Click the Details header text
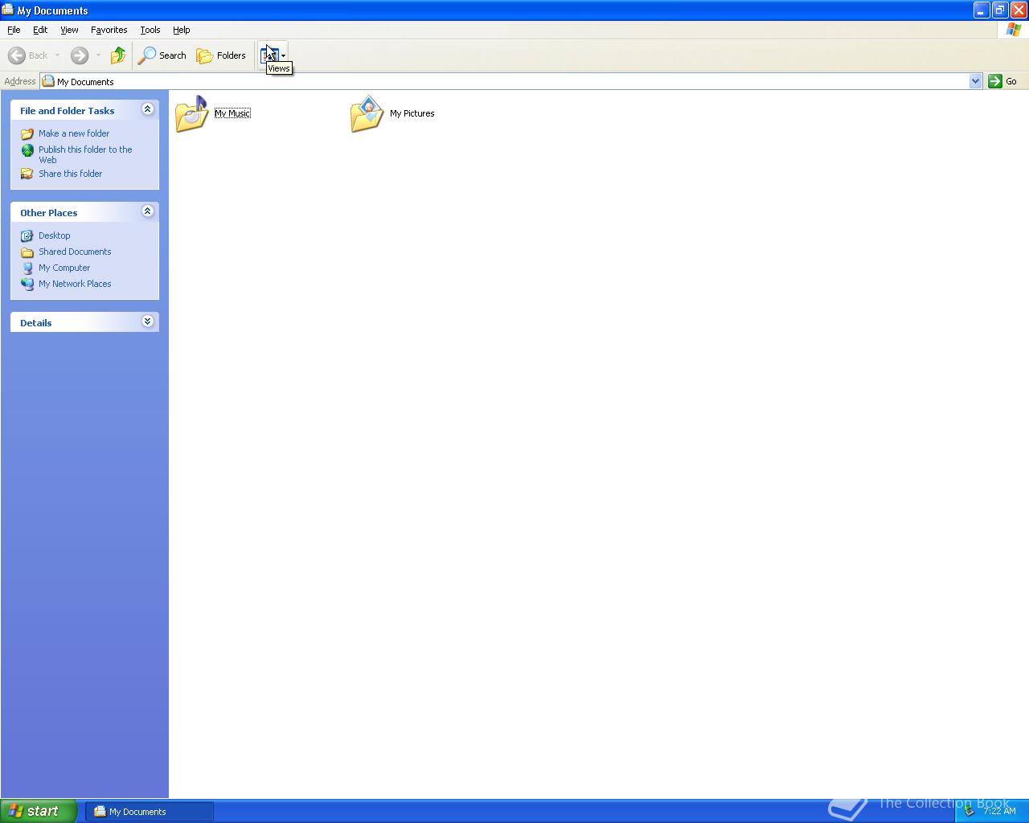1029x823 pixels. 36,323
